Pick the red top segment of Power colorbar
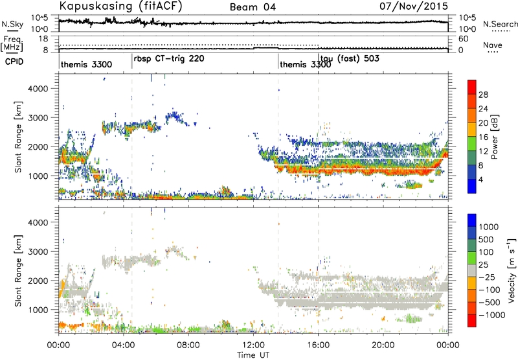The width and height of the screenshot is (518, 359). click(472, 87)
